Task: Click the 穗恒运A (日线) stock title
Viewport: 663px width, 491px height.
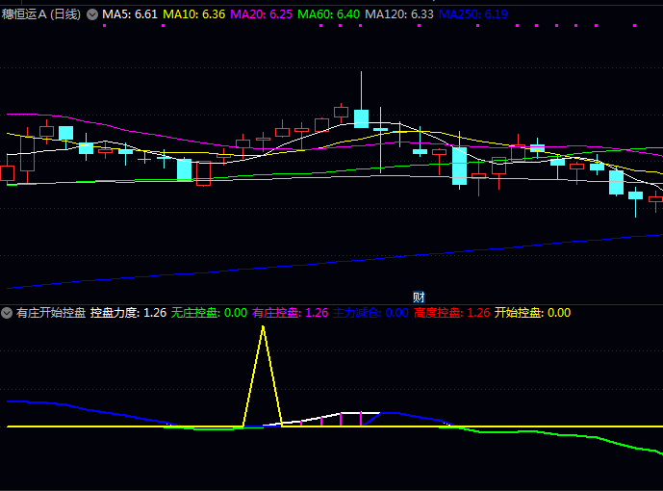Action: pyautogui.click(x=41, y=14)
